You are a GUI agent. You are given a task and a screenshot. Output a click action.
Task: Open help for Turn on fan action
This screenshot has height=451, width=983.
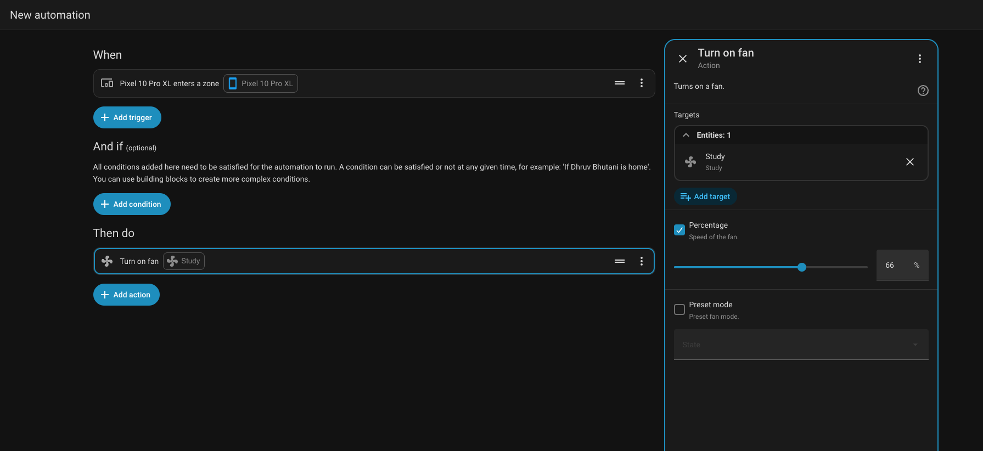tap(923, 91)
